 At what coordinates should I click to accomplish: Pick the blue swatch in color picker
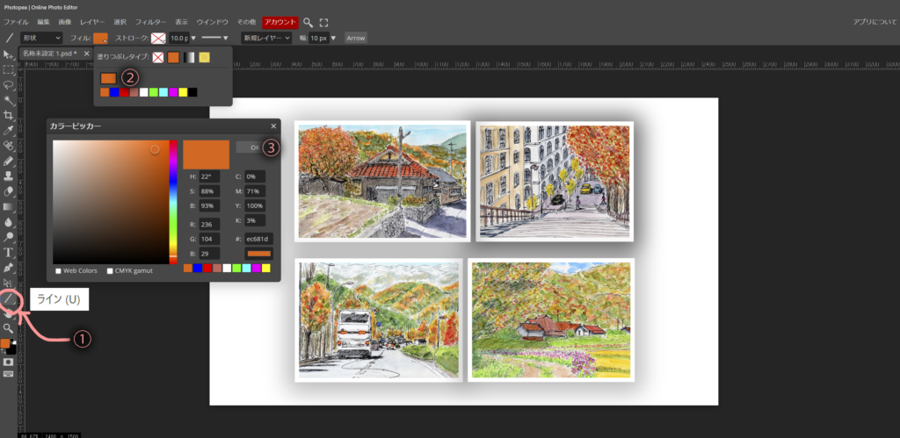(x=198, y=268)
